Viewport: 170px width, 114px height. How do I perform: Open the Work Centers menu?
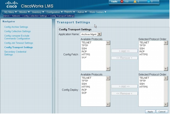tap(98, 12)
